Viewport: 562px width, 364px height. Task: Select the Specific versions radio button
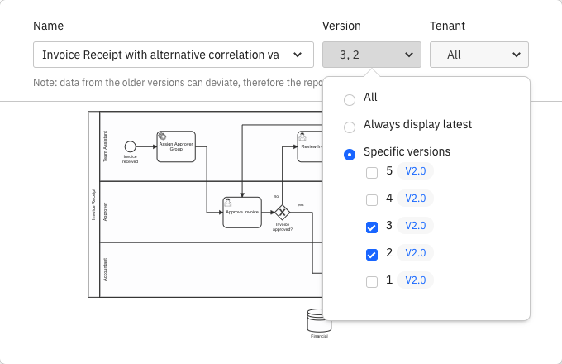coord(350,153)
